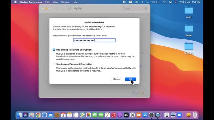This screenshot has width=214, height=120.
Task: Open Calendar from the Dock
Action: (x=63, y=115)
